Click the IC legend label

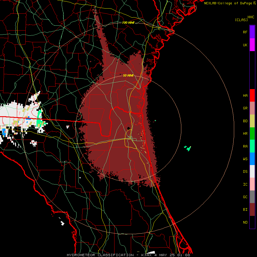pos(245,184)
